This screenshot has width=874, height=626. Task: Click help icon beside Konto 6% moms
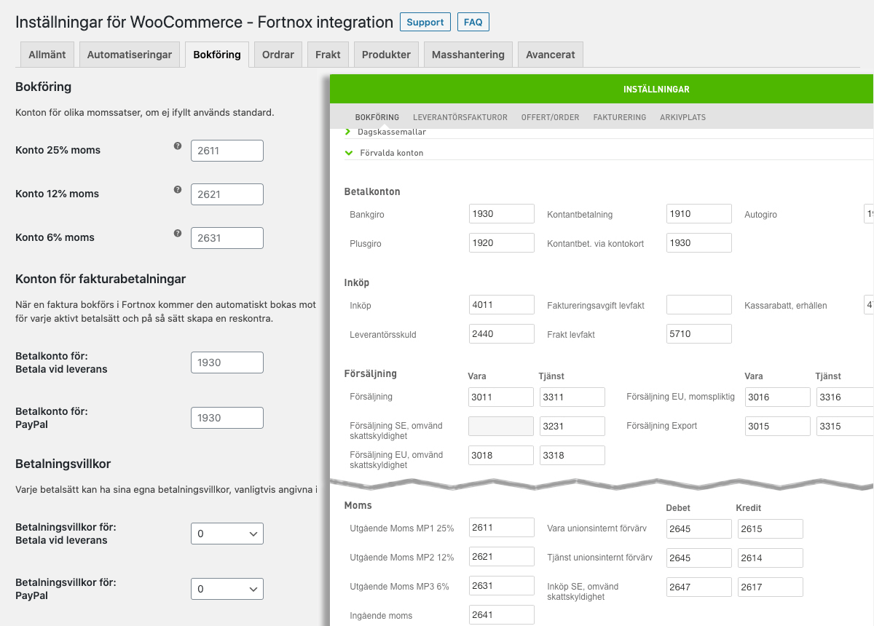(177, 234)
